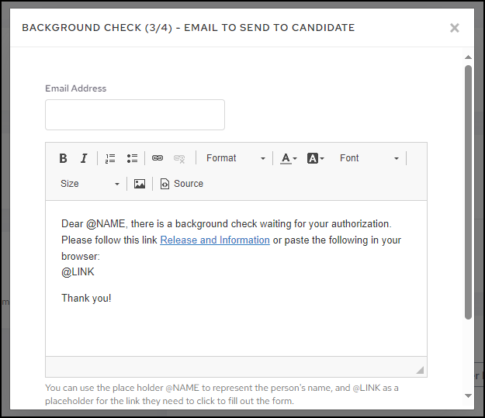This screenshot has width=485, height=418.
Task: Open the background color picker
Action: (316, 158)
